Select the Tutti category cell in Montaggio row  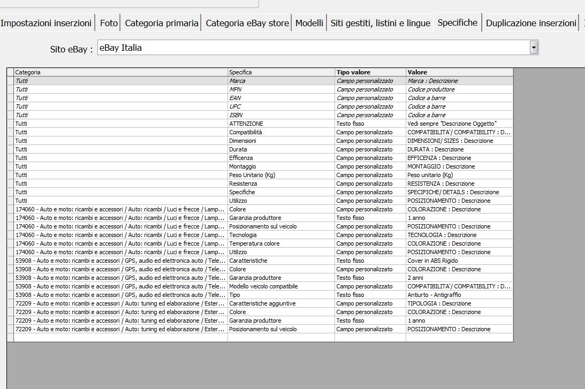(121, 167)
